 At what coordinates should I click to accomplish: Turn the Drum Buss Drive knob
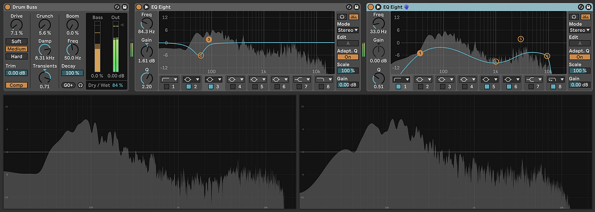point(17,25)
